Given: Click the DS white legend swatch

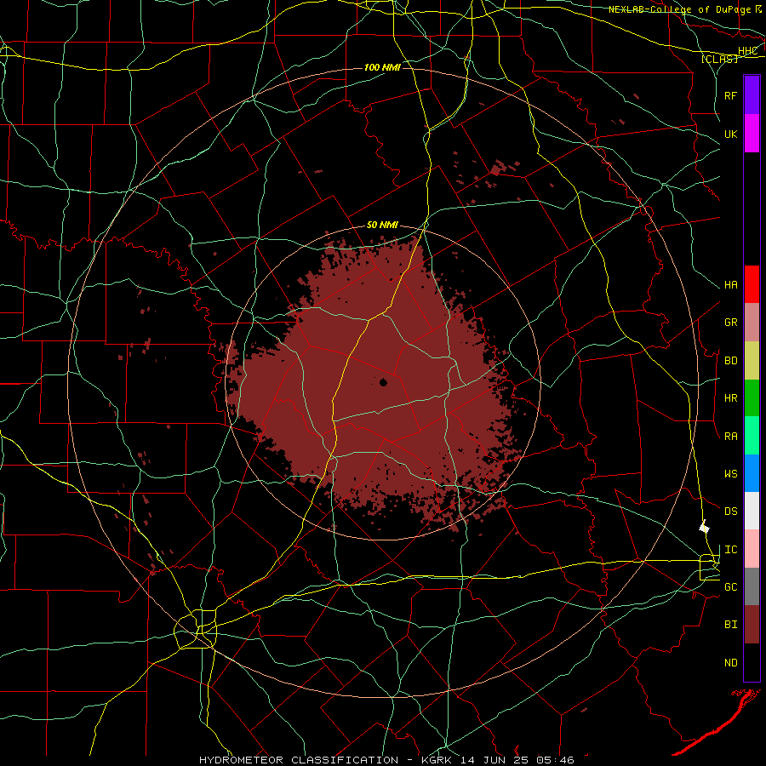Looking at the screenshot, I should [752, 511].
